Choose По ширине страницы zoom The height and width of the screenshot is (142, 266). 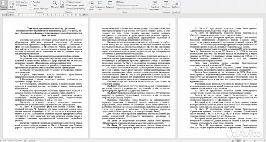pos(76,8)
